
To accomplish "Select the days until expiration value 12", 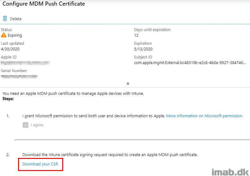I will (x=136, y=35).
